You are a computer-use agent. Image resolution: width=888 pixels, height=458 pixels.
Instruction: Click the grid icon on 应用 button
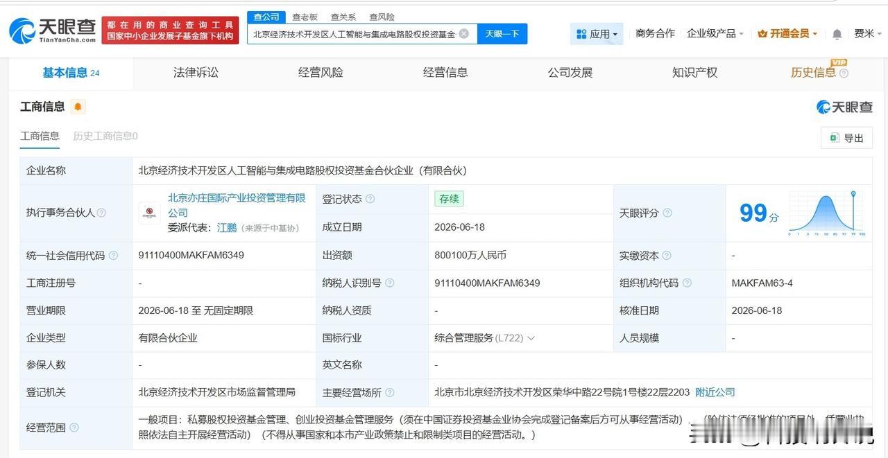pyautogui.click(x=581, y=34)
